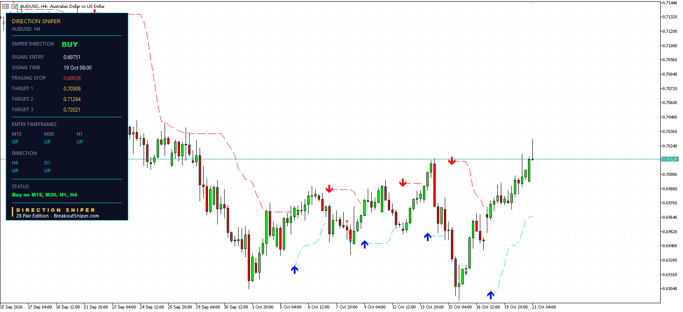
Task: Click the D1 direction label
Action: (x=47, y=163)
